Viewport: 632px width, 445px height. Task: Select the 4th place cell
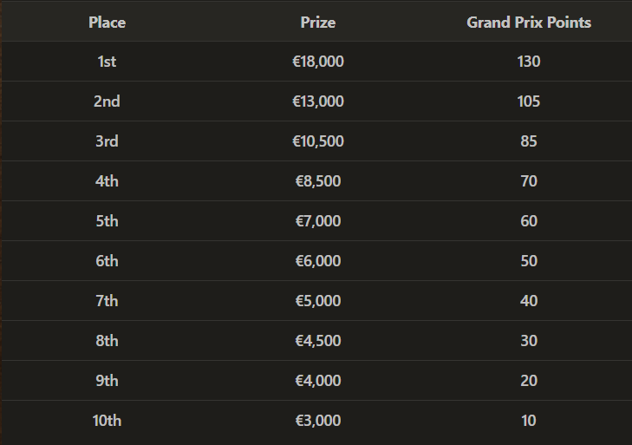tap(107, 181)
